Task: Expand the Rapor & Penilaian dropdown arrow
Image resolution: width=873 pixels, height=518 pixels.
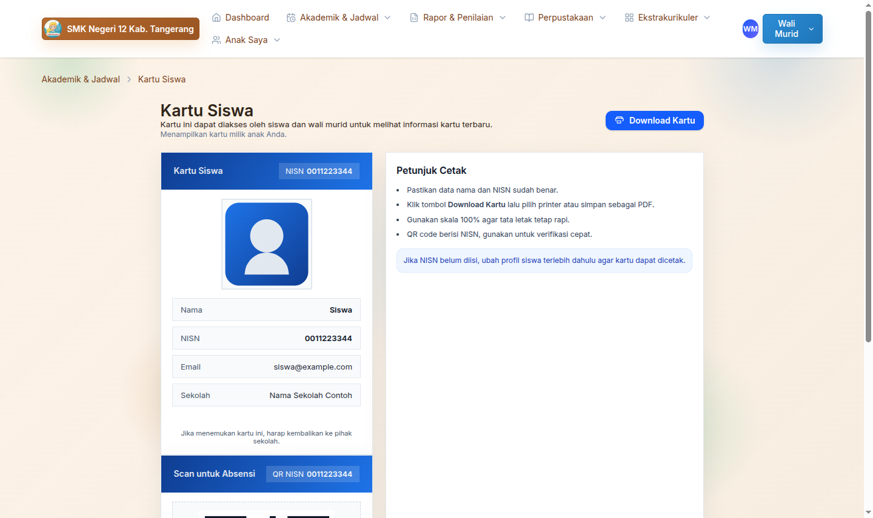Action: [x=503, y=18]
